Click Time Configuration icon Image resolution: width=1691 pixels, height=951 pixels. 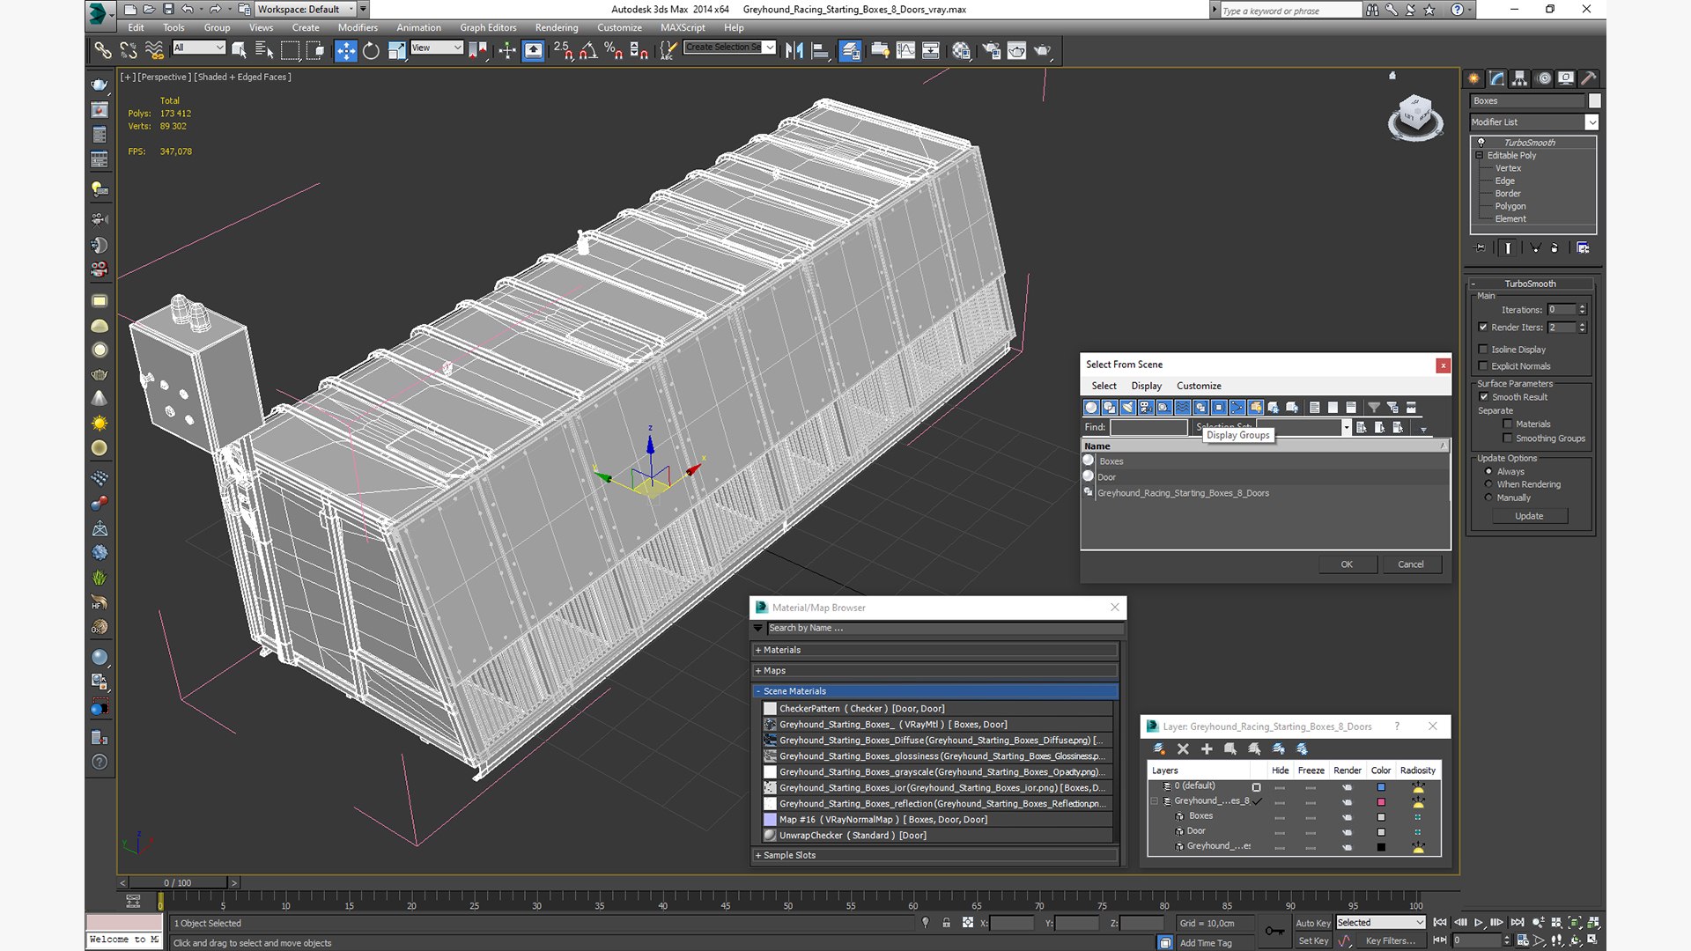pyautogui.click(x=1523, y=940)
